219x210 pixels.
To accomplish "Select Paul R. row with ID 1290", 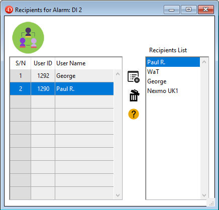I will [x=62, y=89].
